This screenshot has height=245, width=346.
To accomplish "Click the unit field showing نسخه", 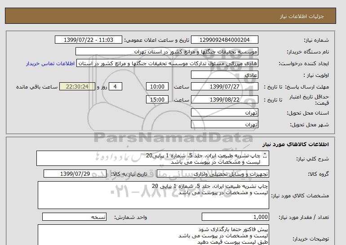I will 74,217.
